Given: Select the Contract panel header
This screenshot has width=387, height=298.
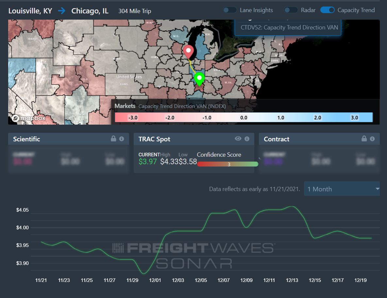Looking at the screenshot, I should (x=319, y=139).
